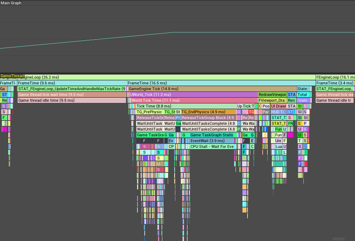Select Game thread idle time (9.5 ms)

pyautogui.click(x=72, y=100)
